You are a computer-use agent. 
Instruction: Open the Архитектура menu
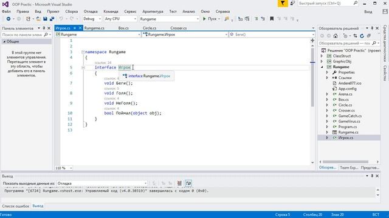pyautogui.click(x=153, y=12)
